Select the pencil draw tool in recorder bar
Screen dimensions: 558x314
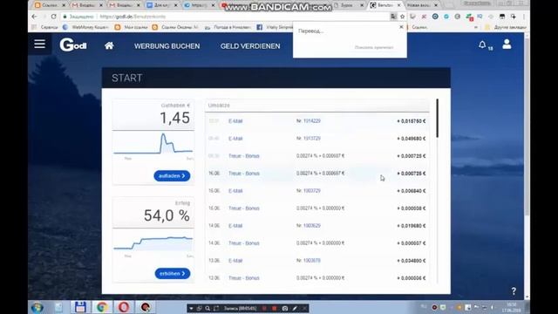[x=295, y=308]
